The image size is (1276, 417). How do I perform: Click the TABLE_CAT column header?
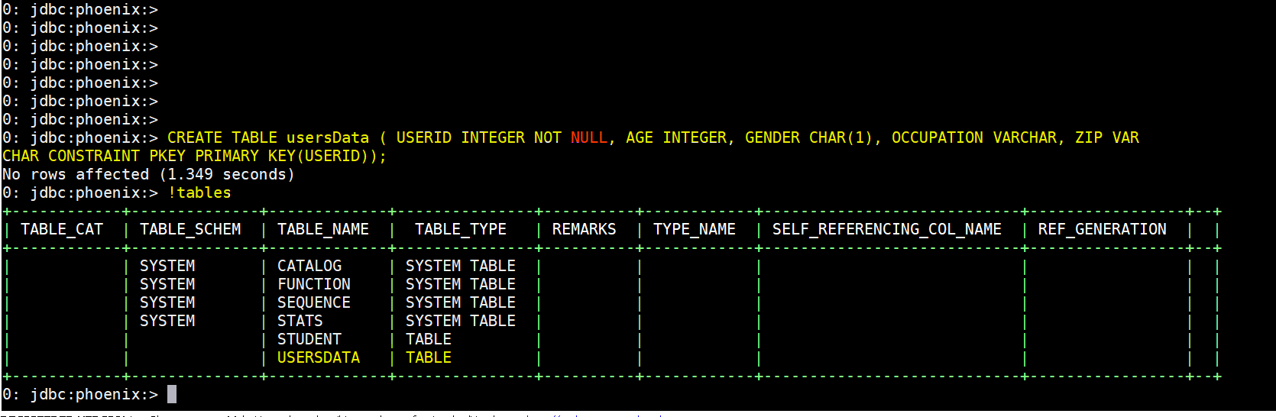coord(62,229)
